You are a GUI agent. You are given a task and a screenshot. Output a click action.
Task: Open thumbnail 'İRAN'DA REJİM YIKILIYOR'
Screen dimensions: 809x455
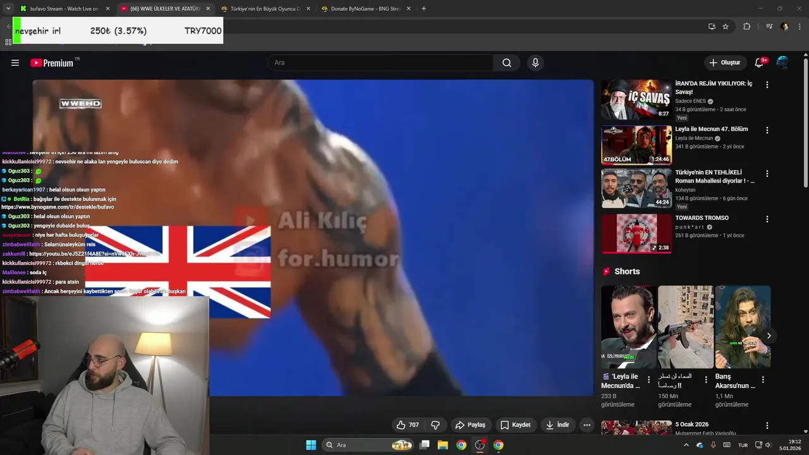[x=636, y=99]
